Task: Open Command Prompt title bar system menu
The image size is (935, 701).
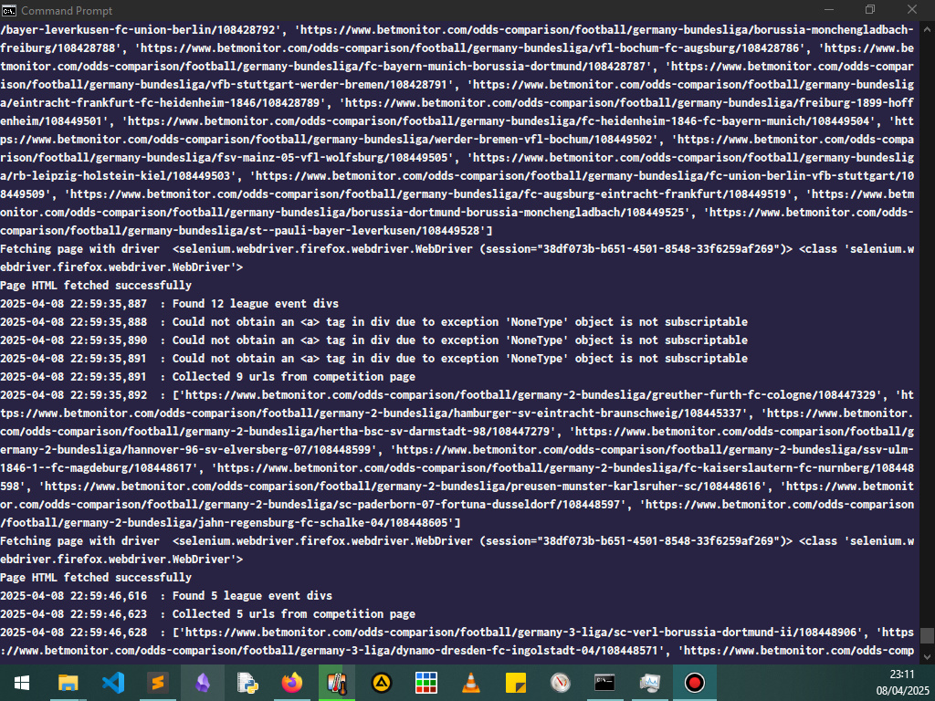Action: (9, 10)
